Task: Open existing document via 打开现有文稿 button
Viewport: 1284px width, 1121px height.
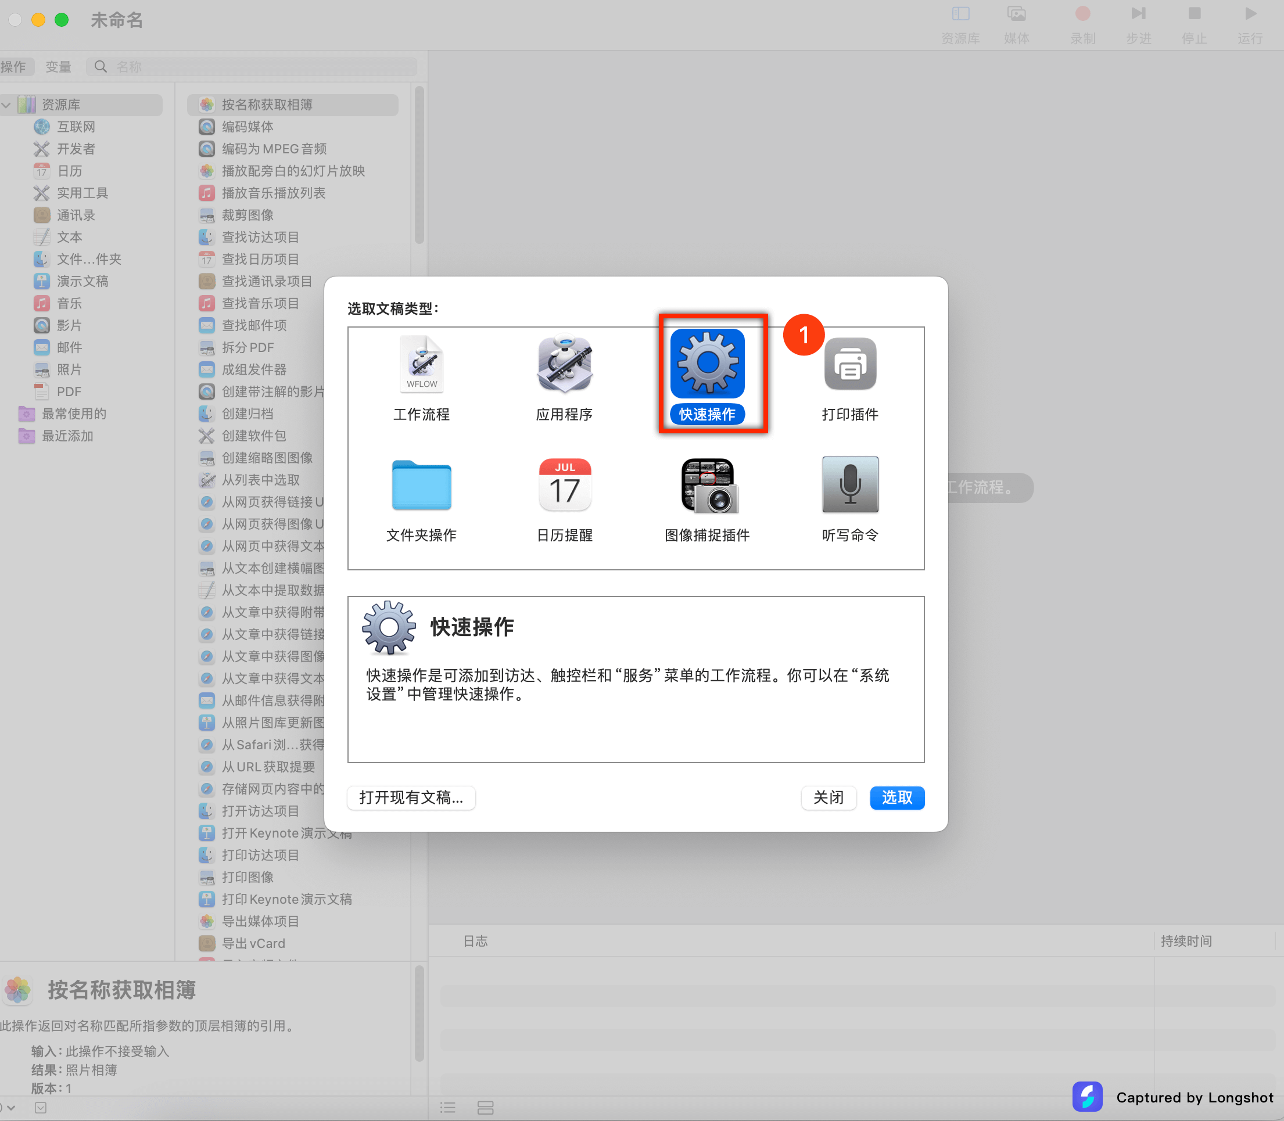Action: click(411, 797)
